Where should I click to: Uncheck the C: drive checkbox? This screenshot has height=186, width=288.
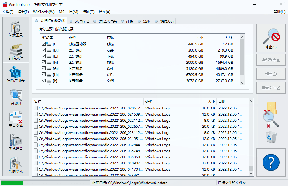(x=44, y=44)
